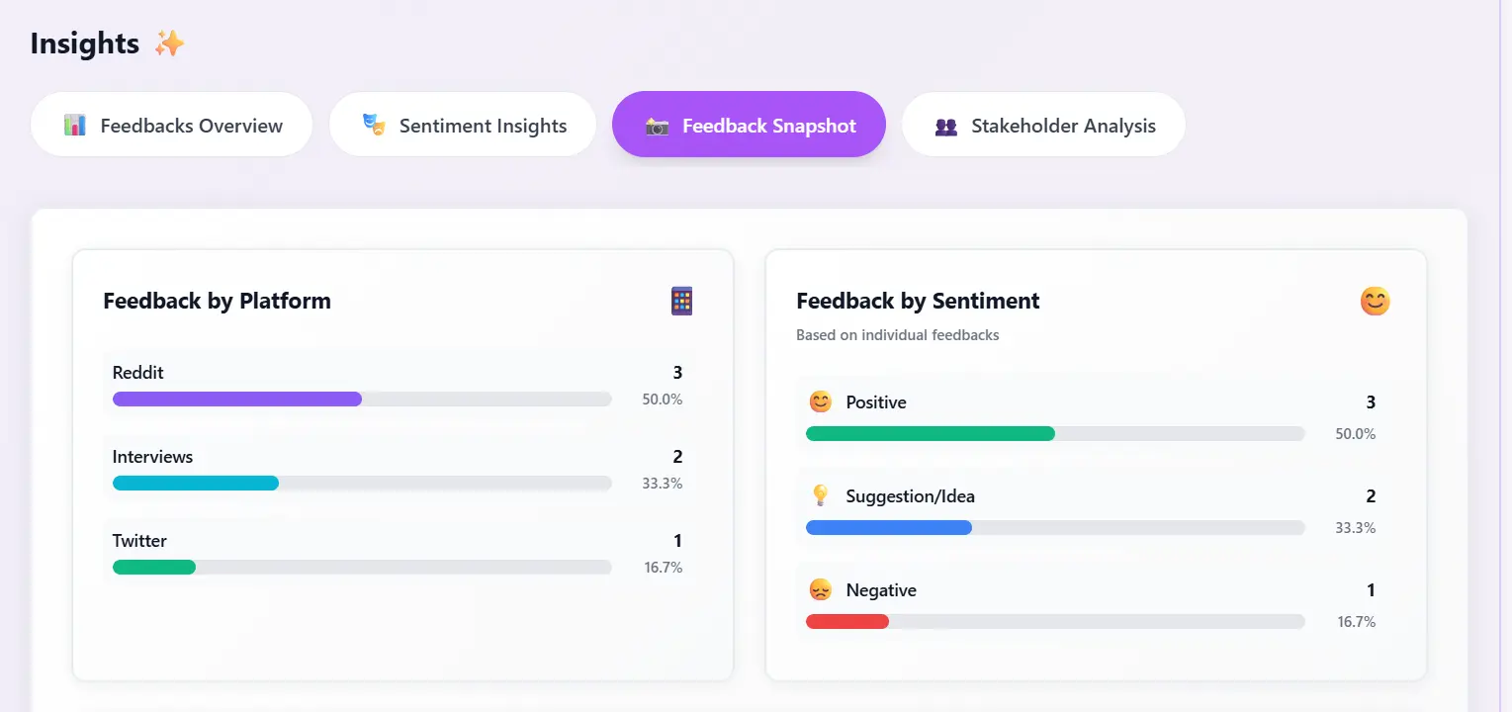1512x712 pixels.
Task: Click the people icon on Stakeholder Analysis
Action: tap(945, 126)
